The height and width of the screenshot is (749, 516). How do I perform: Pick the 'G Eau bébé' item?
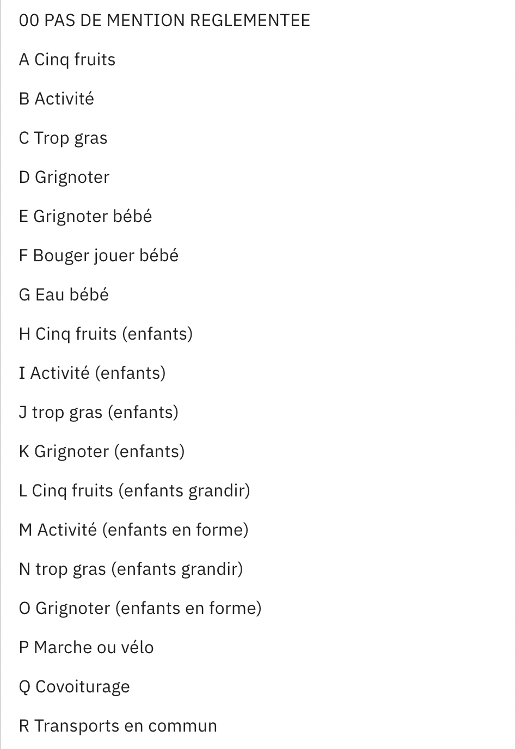[x=64, y=295]
